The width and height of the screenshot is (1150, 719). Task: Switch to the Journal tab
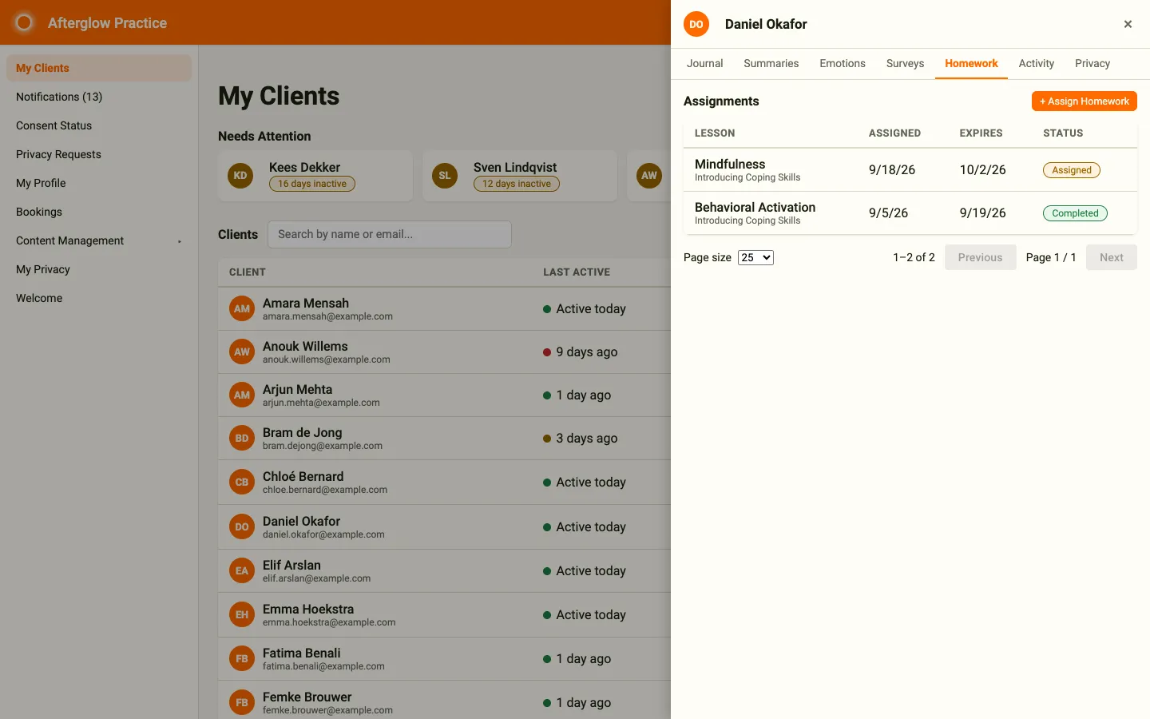pos(704,63)
